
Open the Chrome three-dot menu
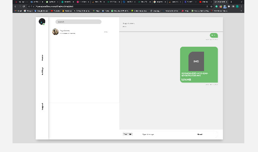coord(241,6)
